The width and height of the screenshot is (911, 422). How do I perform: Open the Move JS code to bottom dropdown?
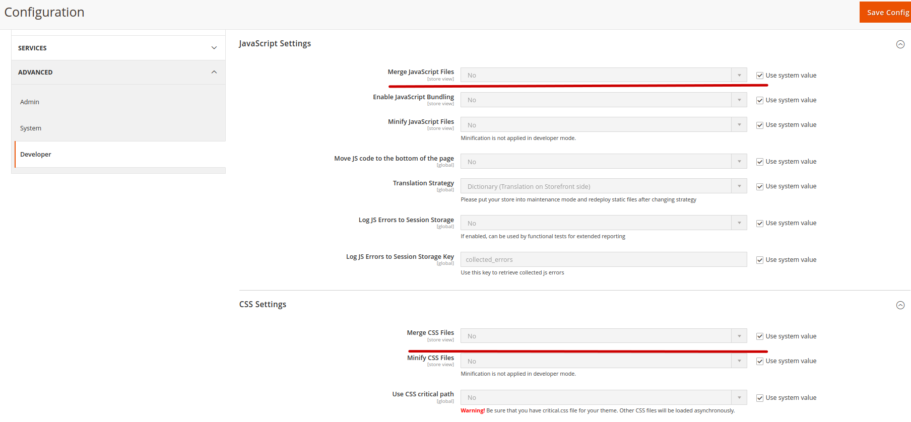click(x=603, y=162)
